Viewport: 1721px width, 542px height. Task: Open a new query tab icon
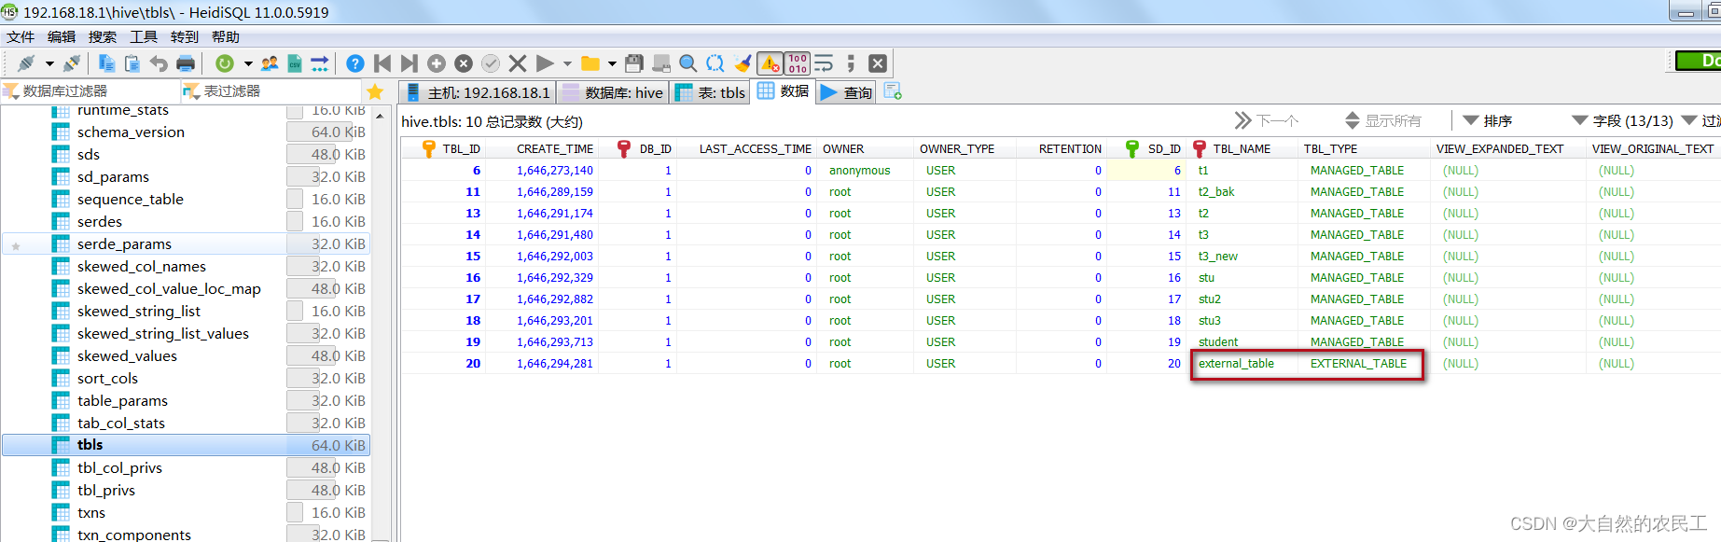[893, 91]
